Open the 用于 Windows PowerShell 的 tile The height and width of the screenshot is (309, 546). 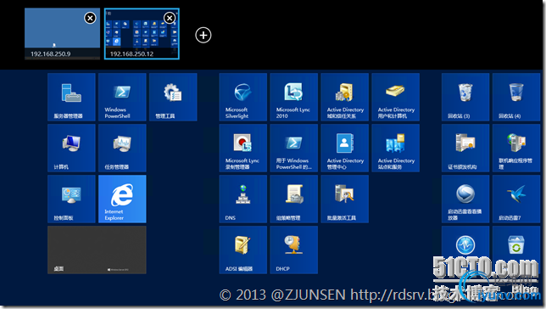(294, 148)
